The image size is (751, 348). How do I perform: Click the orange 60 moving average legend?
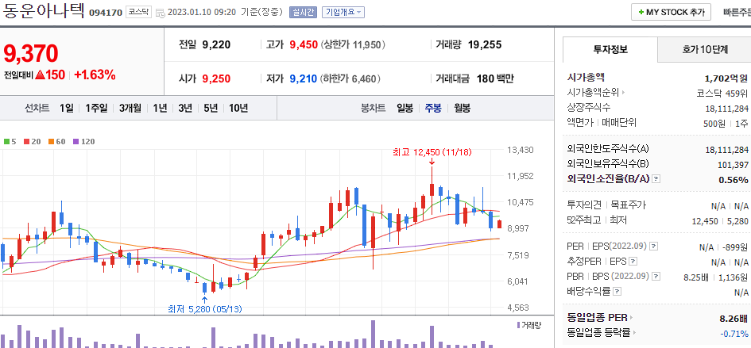coord(56,141)
